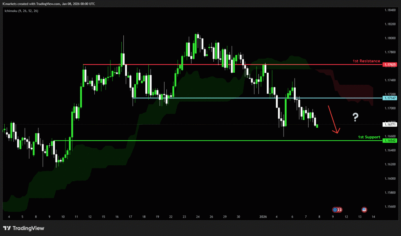This screenshot has width=401, height=236.
Task: Click the white question mark annotation
Action: tap(356, 116)
